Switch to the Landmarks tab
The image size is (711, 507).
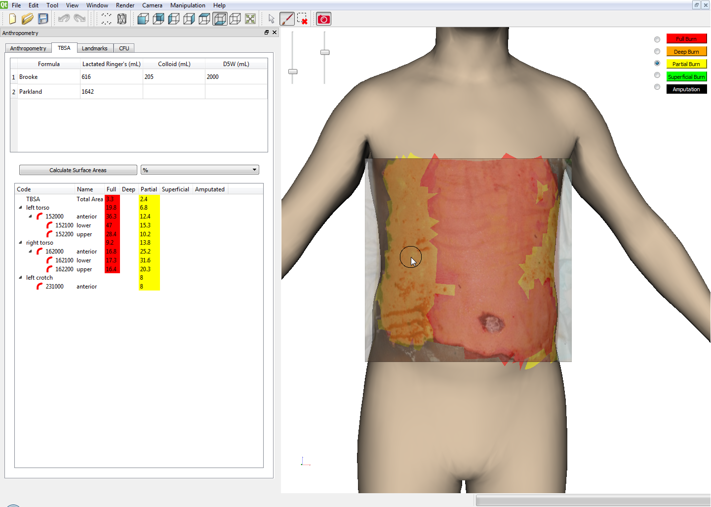(x=95, y=48)
